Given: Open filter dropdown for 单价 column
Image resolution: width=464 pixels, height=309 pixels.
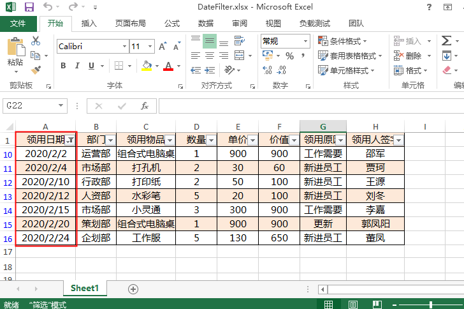Looking at the screenshot, I should [x=252, y=140].
